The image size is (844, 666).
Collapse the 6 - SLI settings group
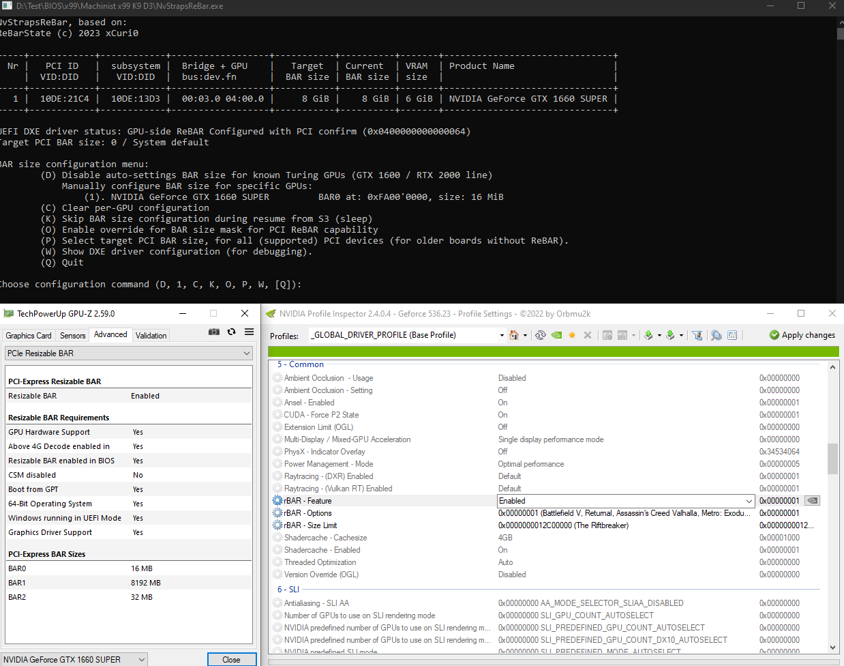pyautogui.click(x=288, y=590)
